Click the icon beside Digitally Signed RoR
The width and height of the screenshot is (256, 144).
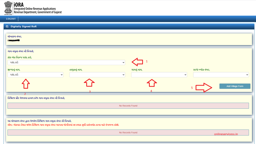[7, 27]
